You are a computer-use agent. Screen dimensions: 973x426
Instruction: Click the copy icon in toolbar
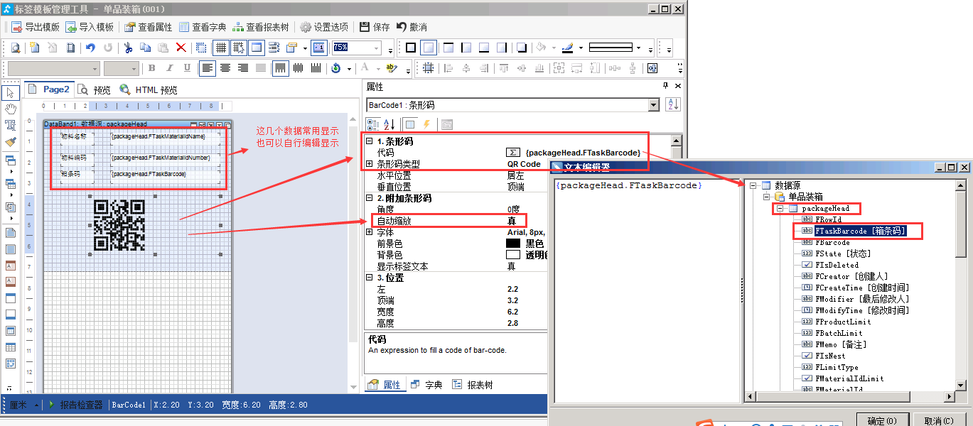(x=146, y=48)
